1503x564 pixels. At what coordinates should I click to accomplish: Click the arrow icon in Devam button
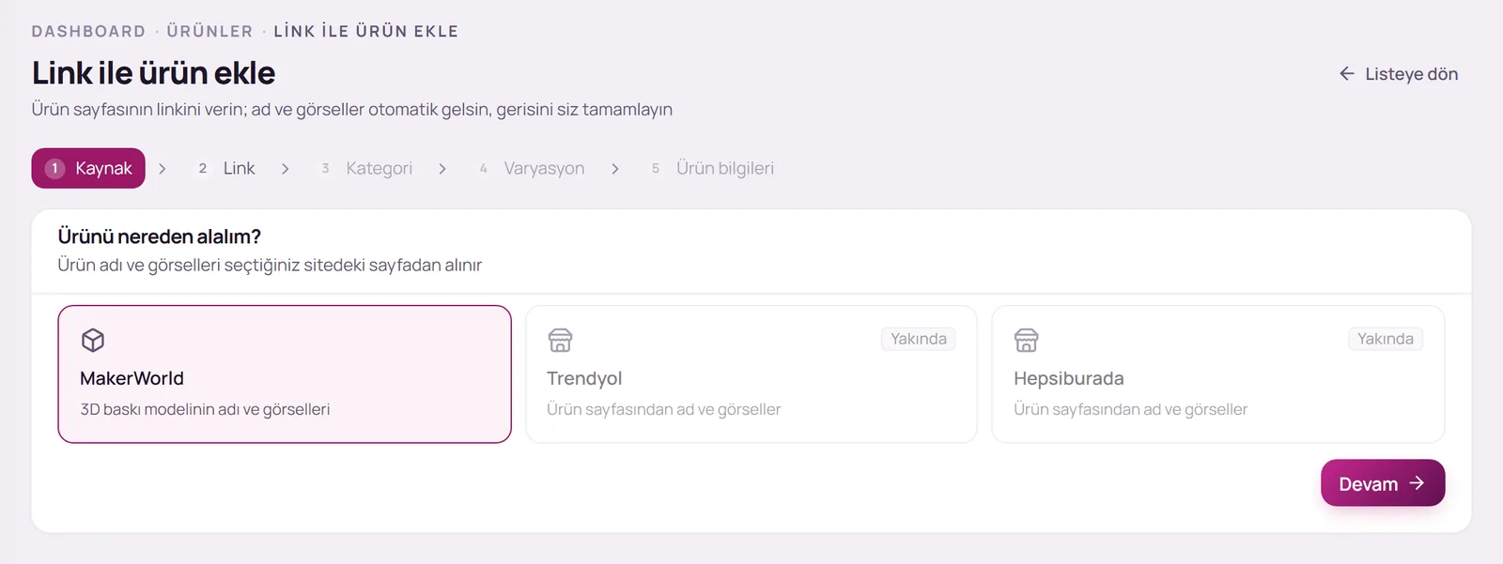1417,483
